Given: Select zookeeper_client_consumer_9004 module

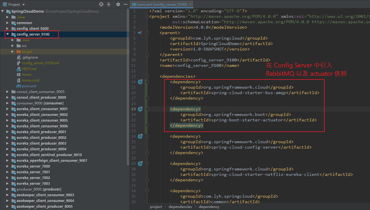Looking at the screenshot, I should tap(45, 201).
